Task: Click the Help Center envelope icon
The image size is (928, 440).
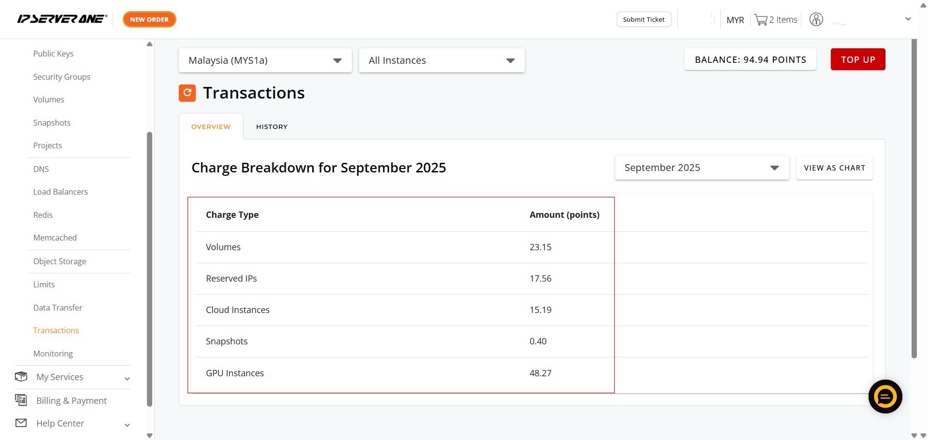Action: pyautogui.click(x=21, y=423)
